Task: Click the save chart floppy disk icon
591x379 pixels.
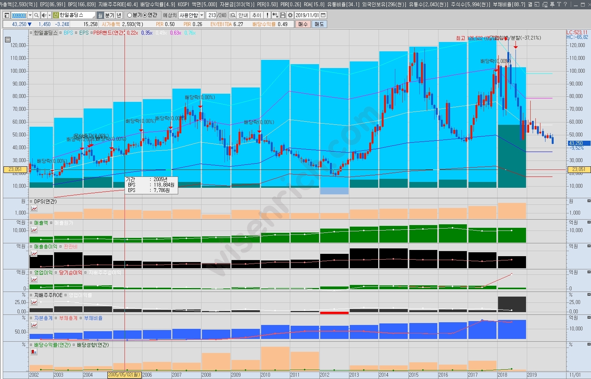Action: coord(283,15)
